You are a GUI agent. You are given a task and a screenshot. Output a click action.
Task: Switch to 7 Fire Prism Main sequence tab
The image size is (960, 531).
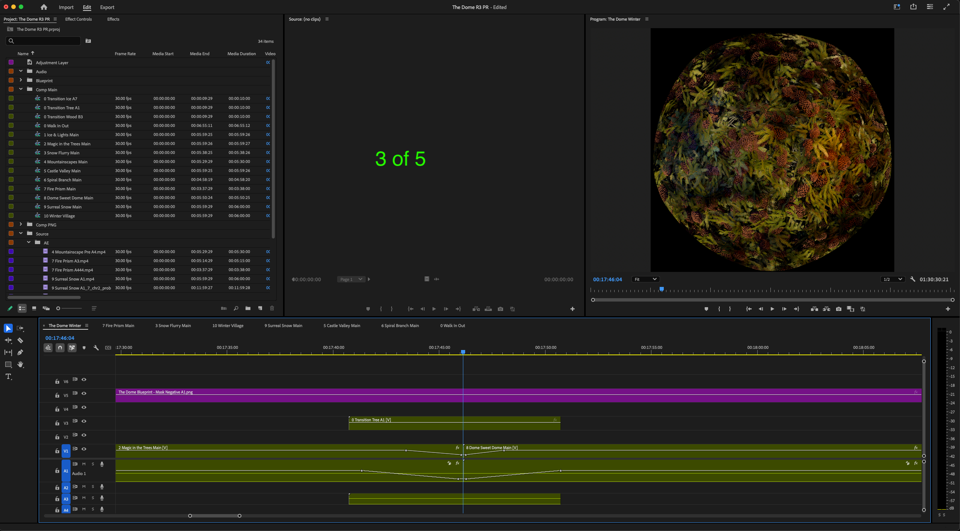pyautogui.click(x=118, y=326)
